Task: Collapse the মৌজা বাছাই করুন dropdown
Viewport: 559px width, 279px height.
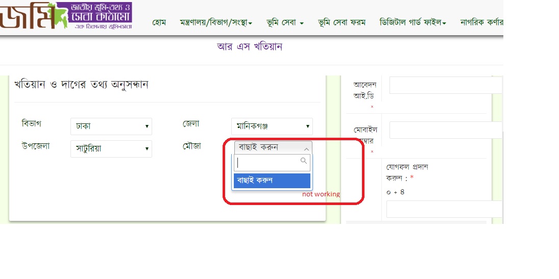Action: click(273, 147)
